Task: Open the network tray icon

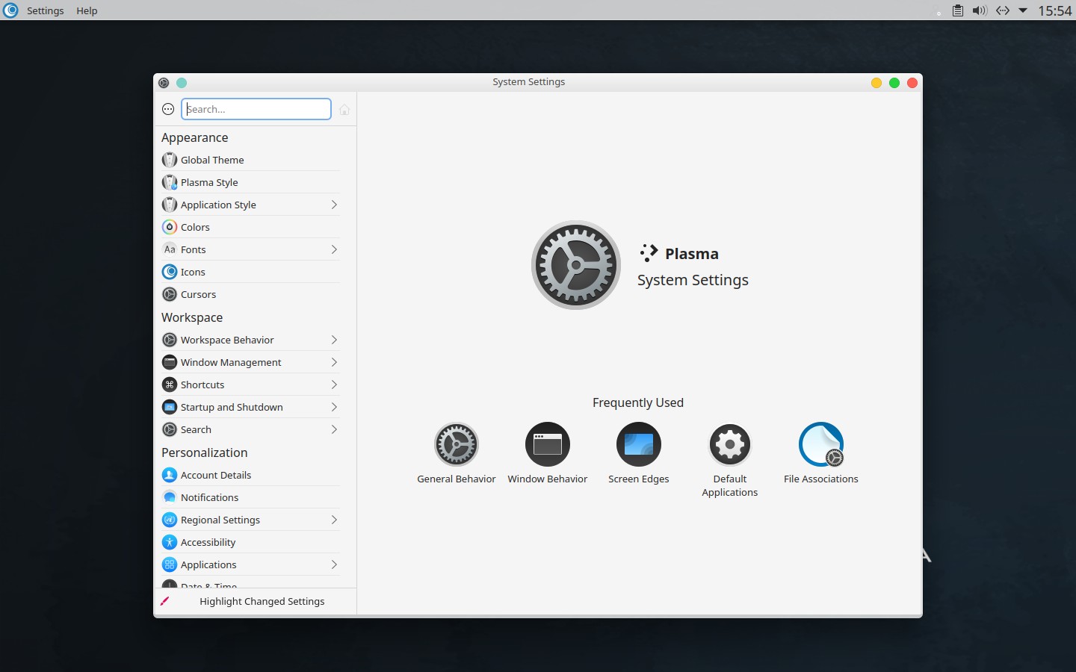Action: tap(1003, 10)
